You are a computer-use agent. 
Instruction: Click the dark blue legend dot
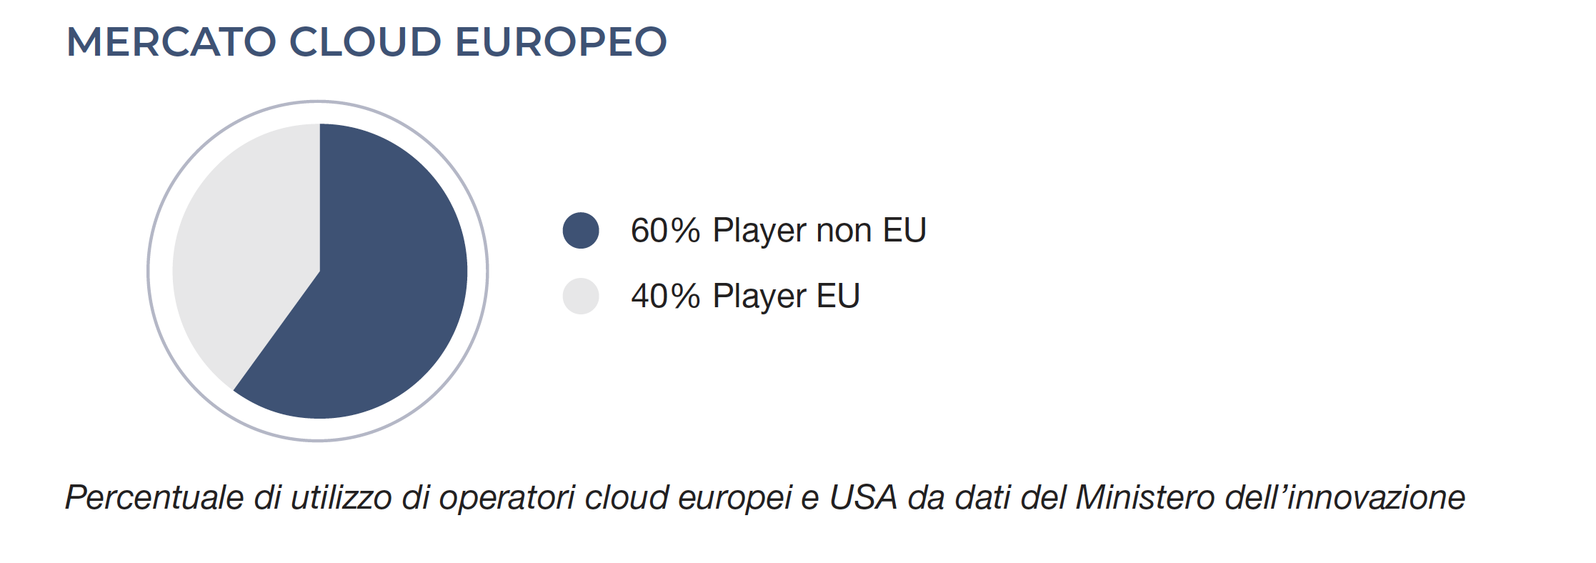[x=581, y=230]
